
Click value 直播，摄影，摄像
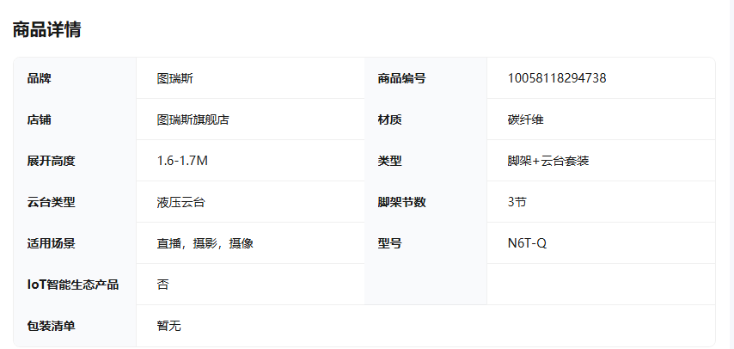(x=205, y=243)
